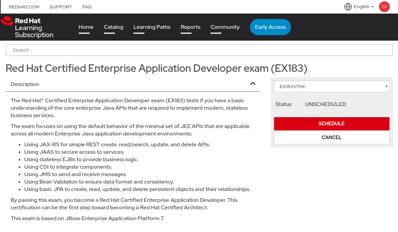Image resolution: width=398 pixels, height=232 pixels.
Task: Open the language selector globe icon
Action: coord(348,6)
